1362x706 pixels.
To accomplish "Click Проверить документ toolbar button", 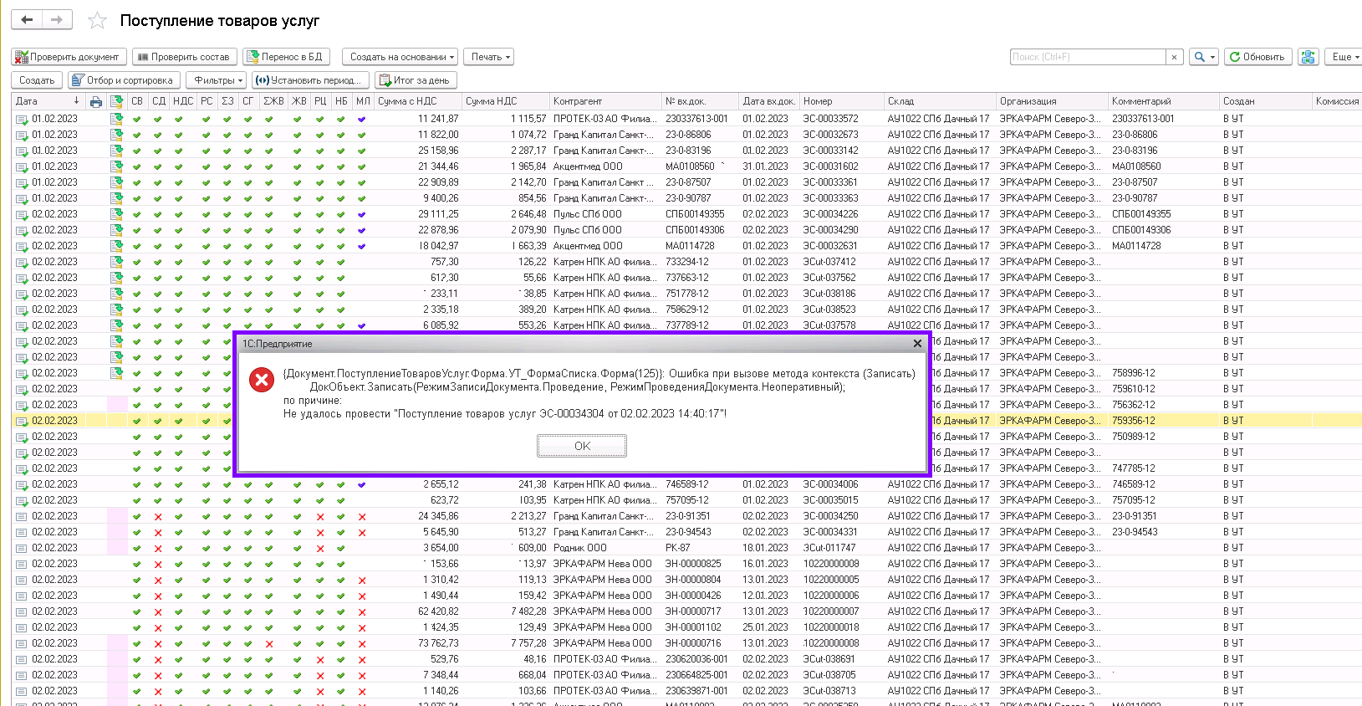I will pyautogui.click(x=69, y=57).
